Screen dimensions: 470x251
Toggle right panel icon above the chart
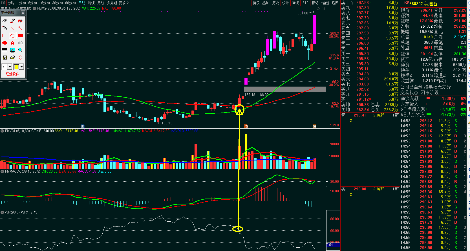tap(323, 9)
